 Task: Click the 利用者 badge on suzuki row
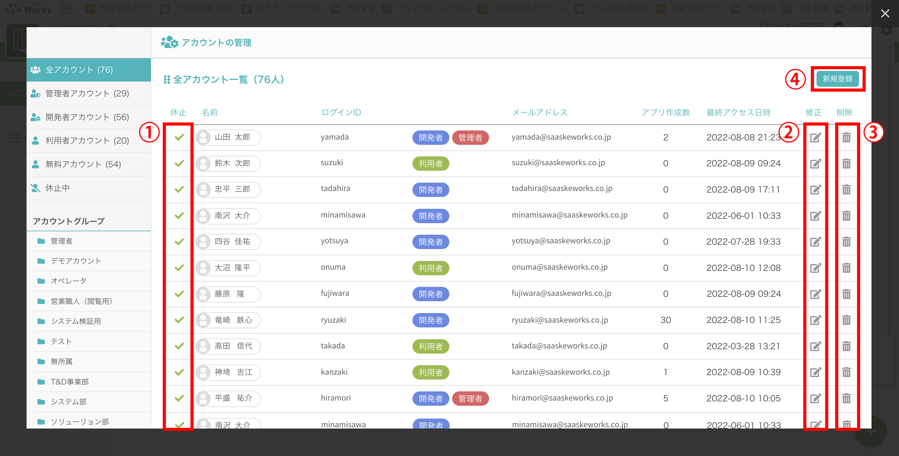coord(431,164)
